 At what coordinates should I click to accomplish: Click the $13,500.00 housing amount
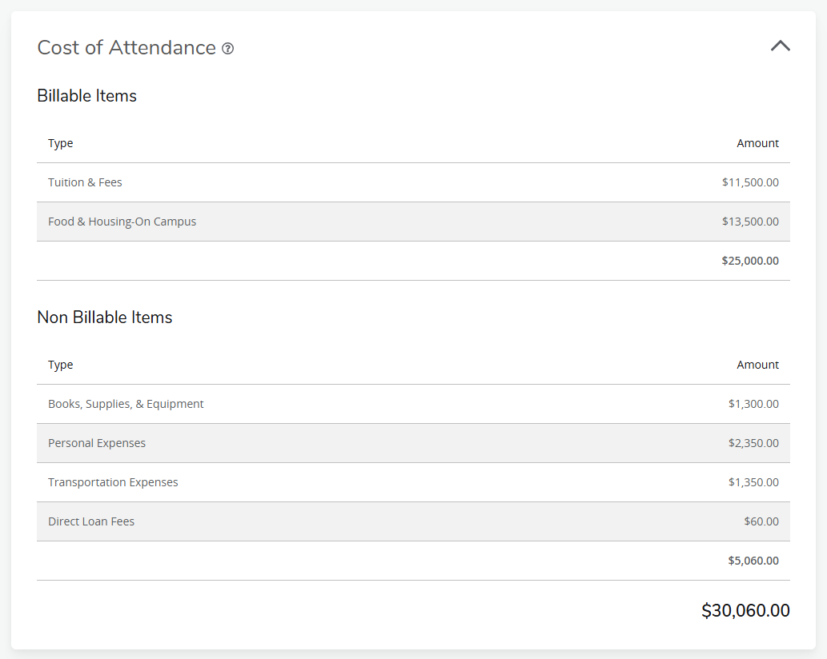750,222
